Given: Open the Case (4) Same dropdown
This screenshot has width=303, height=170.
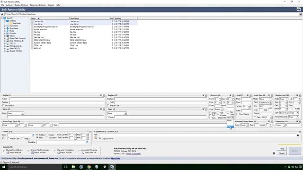Looking at the screenshot, I should [117, 113].
